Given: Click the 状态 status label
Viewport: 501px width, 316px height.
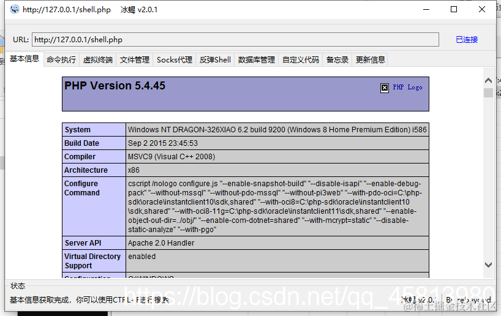Looking at the screenshot, I should [18, 286].
